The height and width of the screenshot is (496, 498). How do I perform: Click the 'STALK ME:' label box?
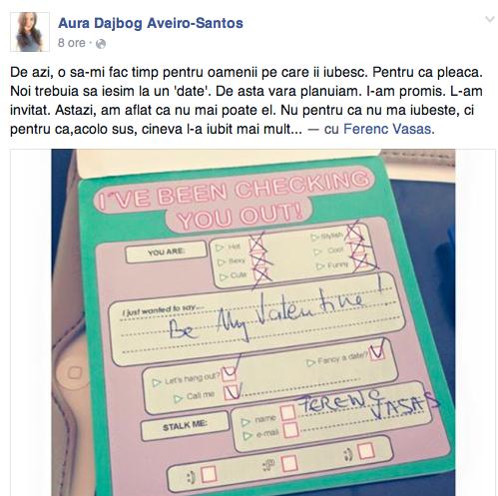tap(185, 426)
